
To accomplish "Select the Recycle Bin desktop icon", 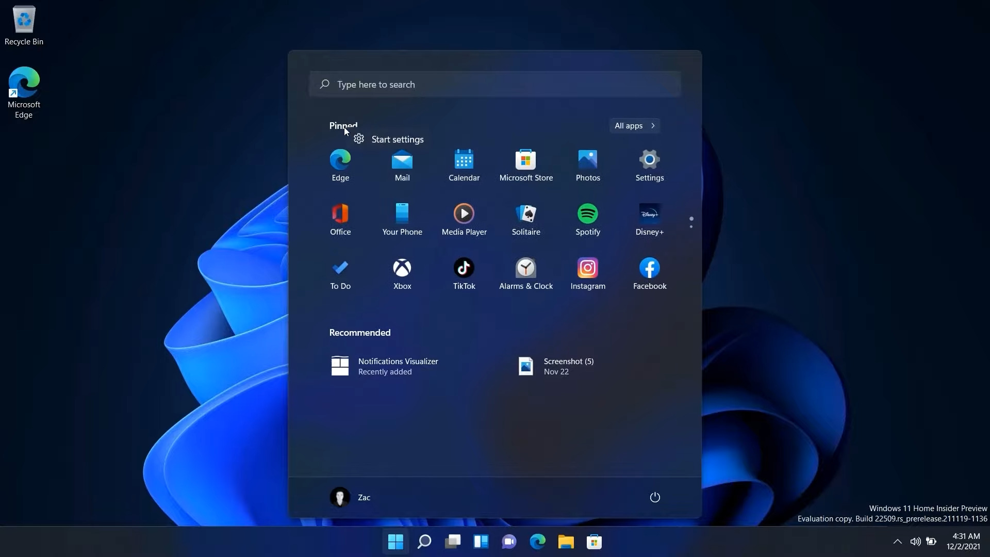I will tap(24, 26).
